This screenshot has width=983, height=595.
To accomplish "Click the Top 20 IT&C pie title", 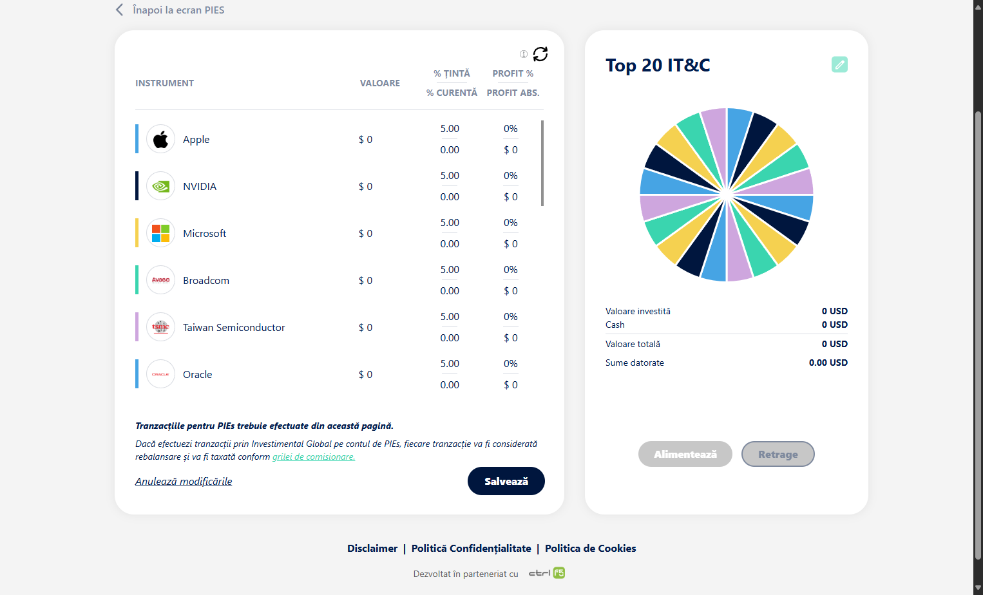I will point(658,65).
